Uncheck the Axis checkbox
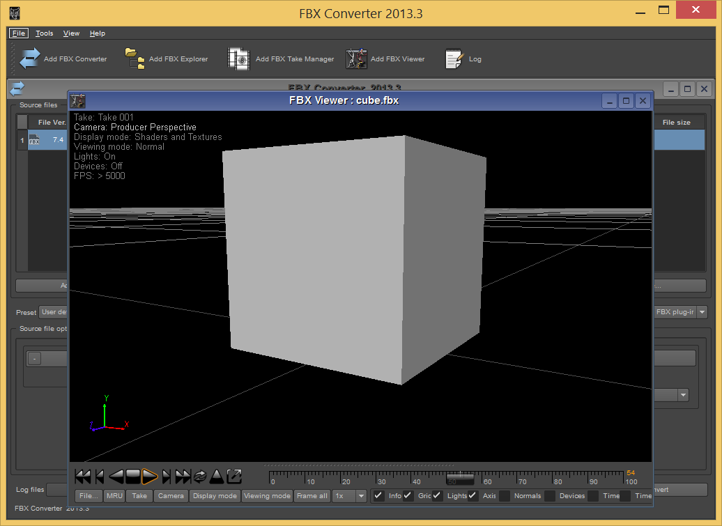Screen dimensions: 722x526 pyautogui.click(x=473, y=495)
